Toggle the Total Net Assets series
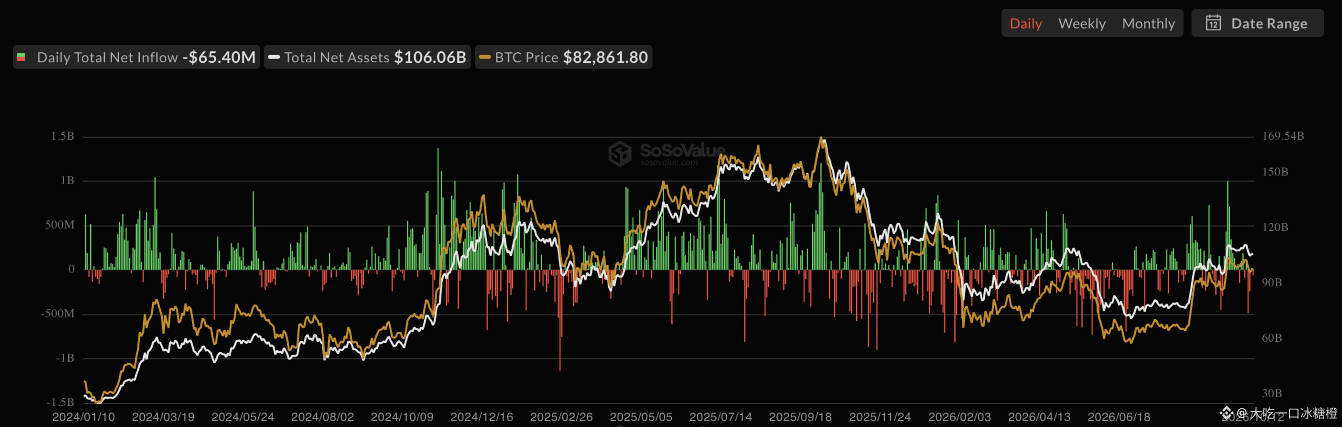This screenshot has width=1342, height=427. 367,57
